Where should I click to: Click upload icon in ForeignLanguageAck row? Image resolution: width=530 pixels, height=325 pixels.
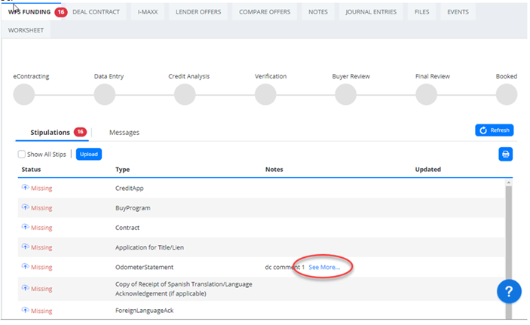[26, 310]
